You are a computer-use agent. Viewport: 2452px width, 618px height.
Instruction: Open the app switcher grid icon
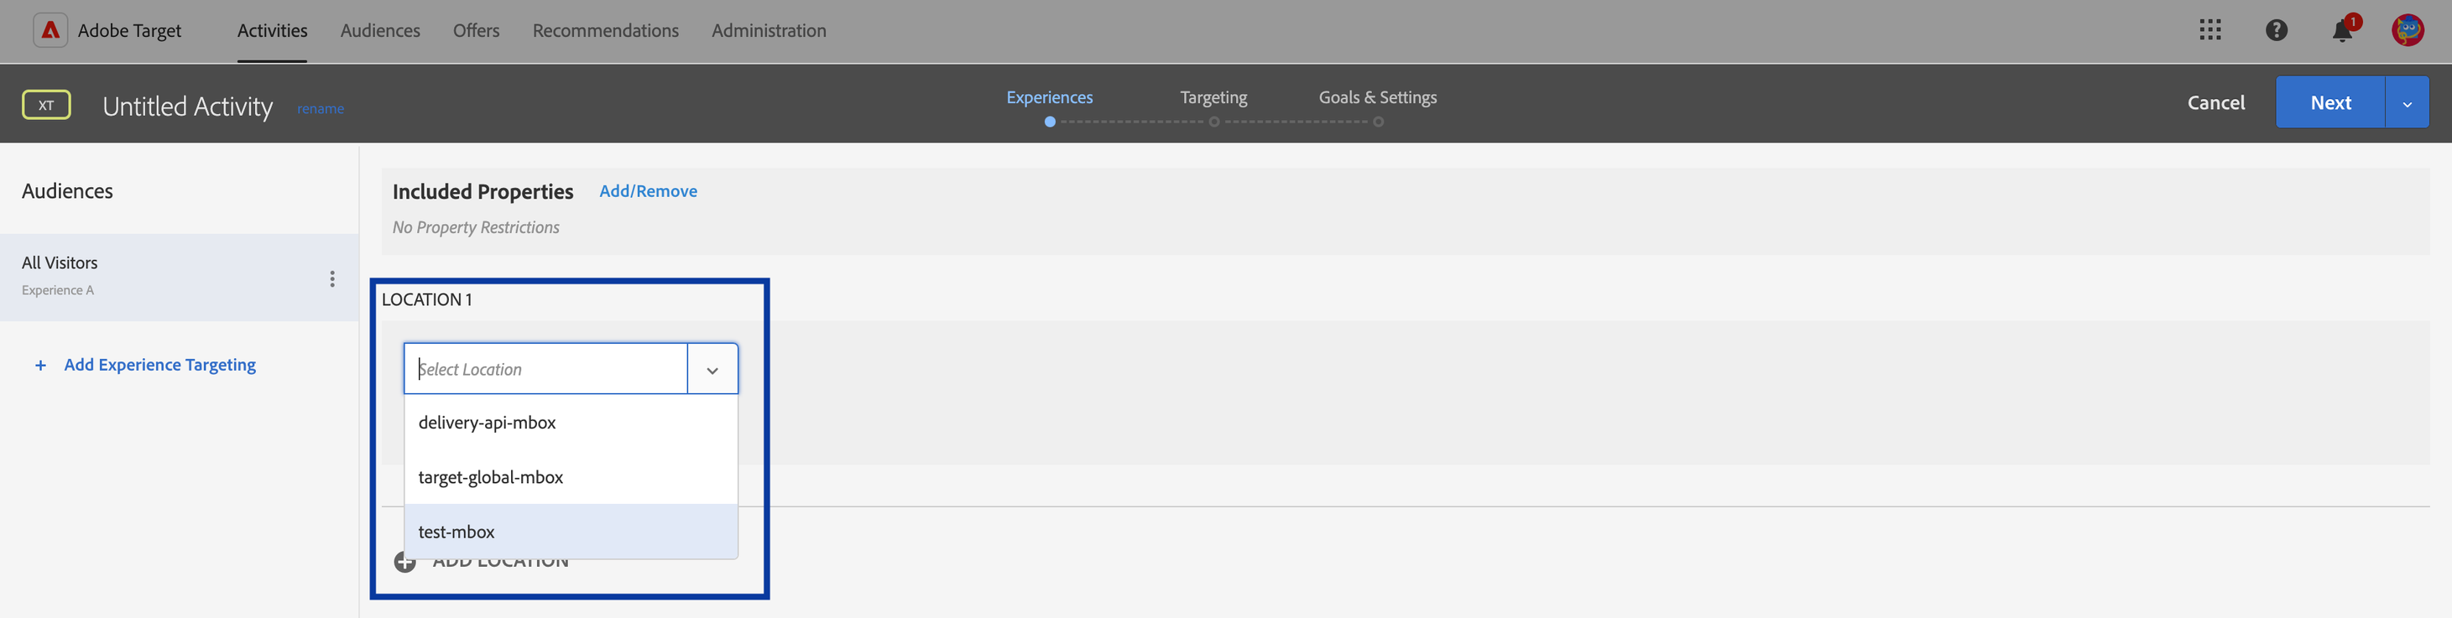pos(2210,30)
